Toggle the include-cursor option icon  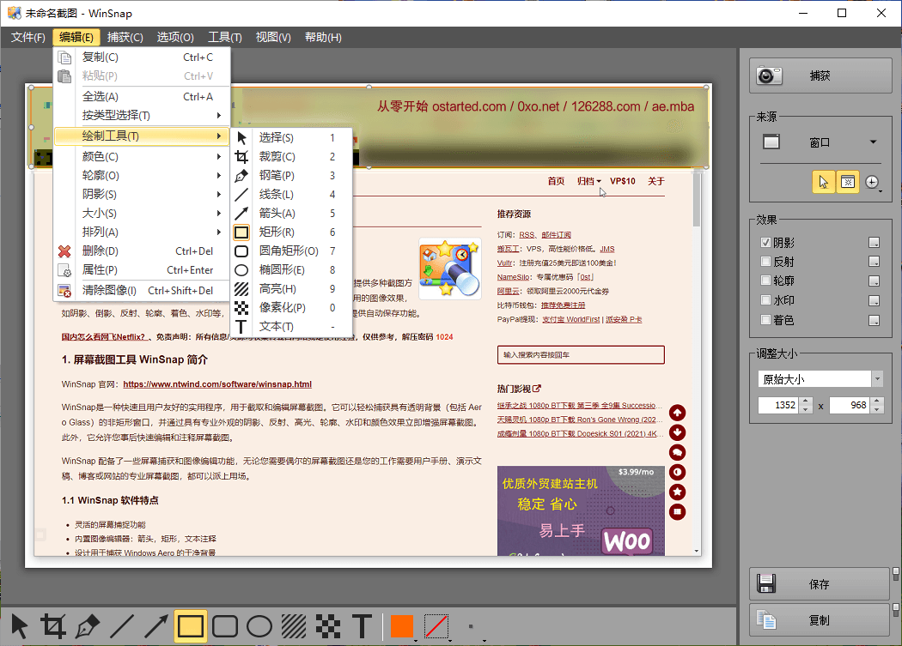[x=824, y=182]
